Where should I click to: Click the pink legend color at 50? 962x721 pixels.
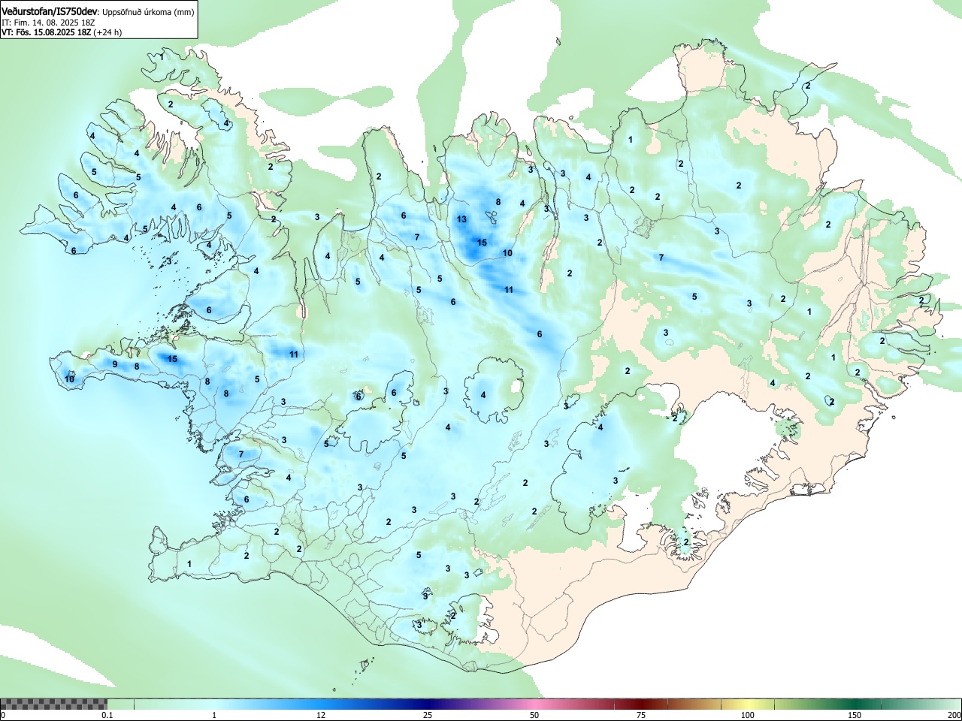534,704
